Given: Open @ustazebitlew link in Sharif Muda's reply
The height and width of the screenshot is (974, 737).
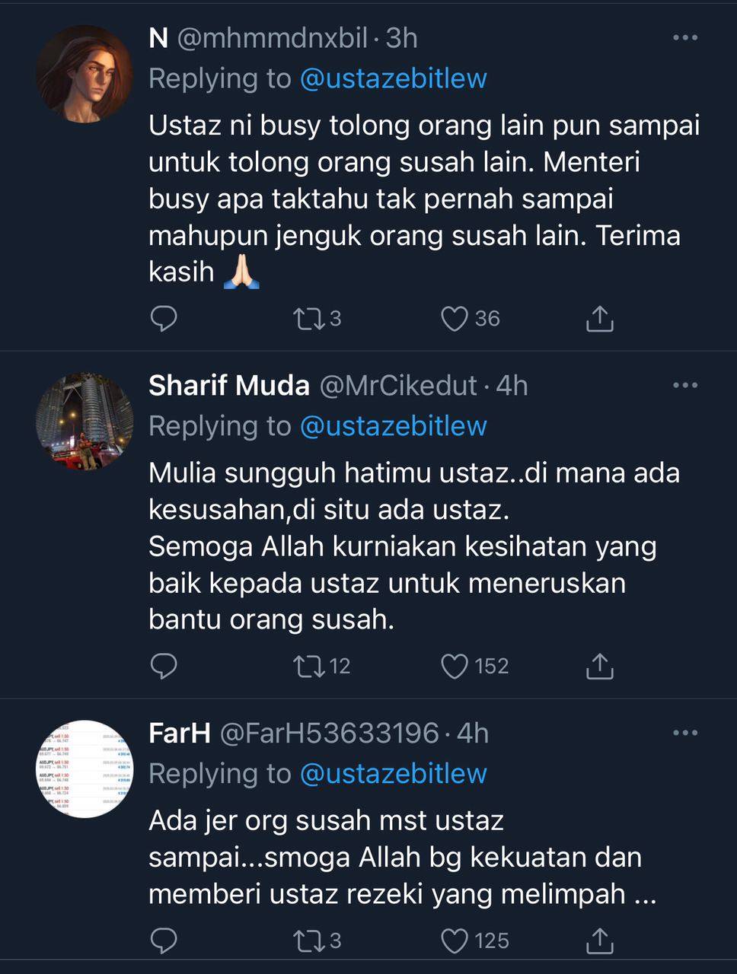Looking at the screenshot, I should tap(394, 426).
